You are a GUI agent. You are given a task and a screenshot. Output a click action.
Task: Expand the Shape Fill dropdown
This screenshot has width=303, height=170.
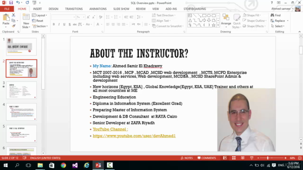point(252,15)
